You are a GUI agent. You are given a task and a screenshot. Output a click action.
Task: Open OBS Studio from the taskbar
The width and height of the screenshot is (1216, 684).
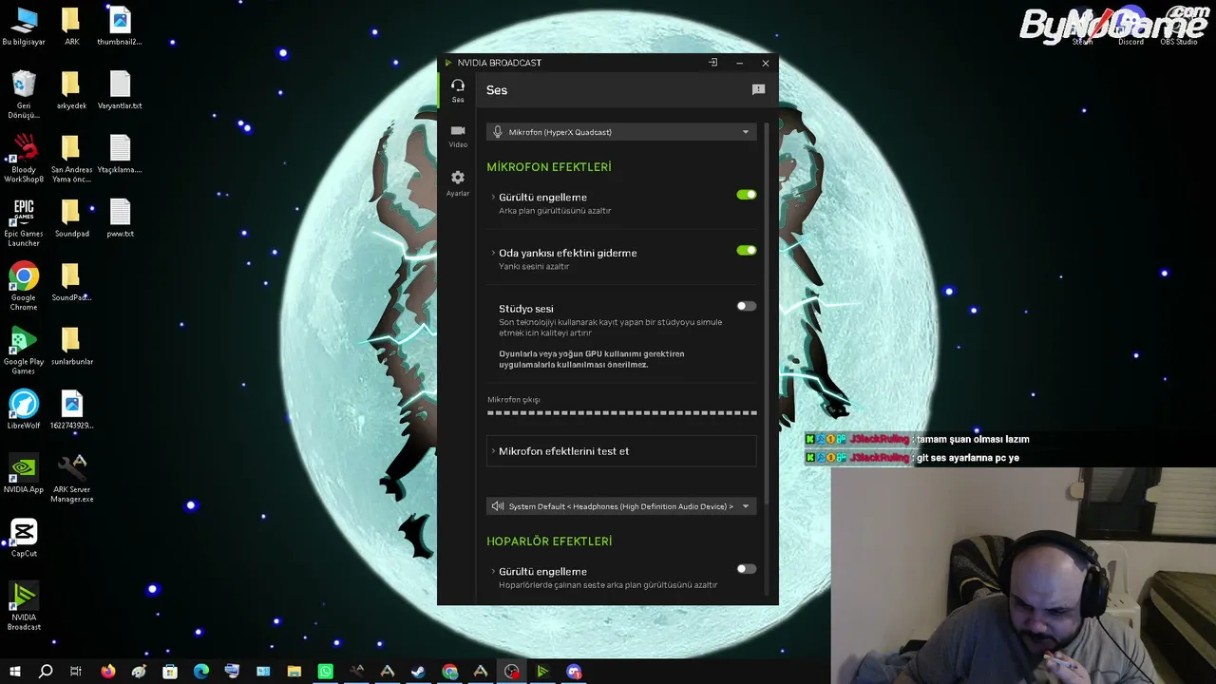click(x=512, y=672)
